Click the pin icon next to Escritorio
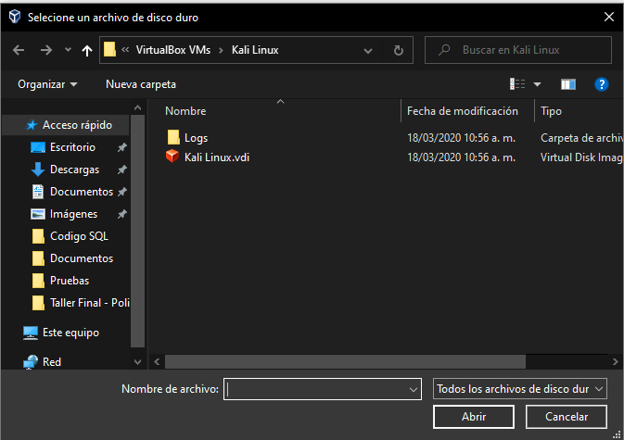Image resolution: width=624 pixels, height=440 pixels. pyautogui.click(x=122, y=147)
